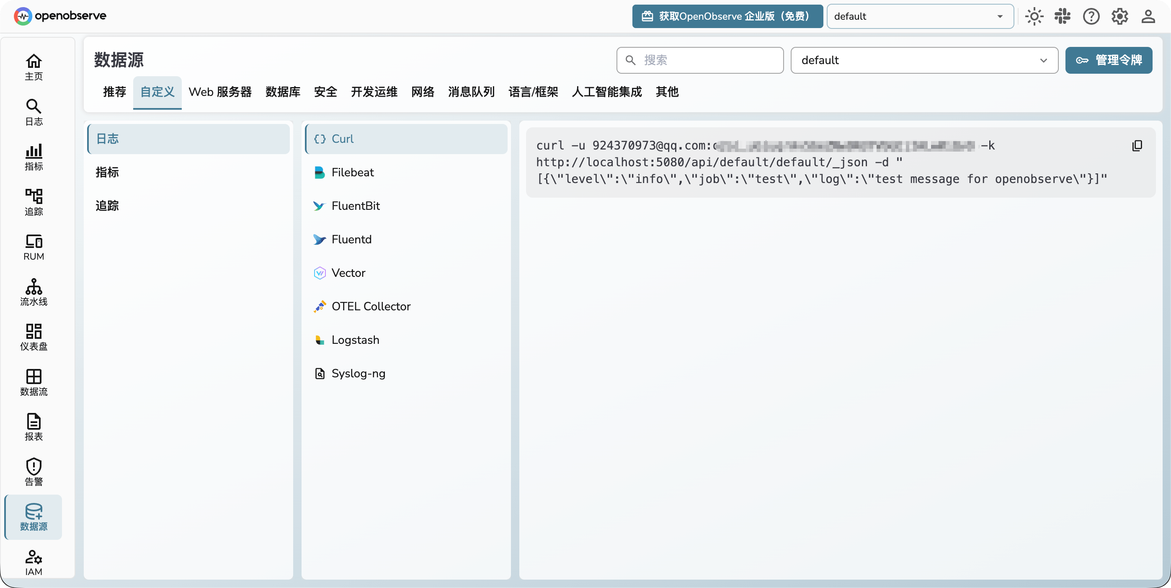Switch to the 安全 tab
Image resolution: width=1171 pixels, height=588 pixels.
pos(325,92)
